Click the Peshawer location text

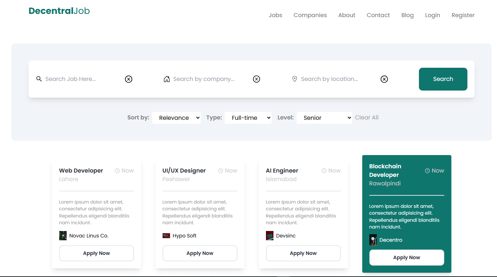(176, 179)
